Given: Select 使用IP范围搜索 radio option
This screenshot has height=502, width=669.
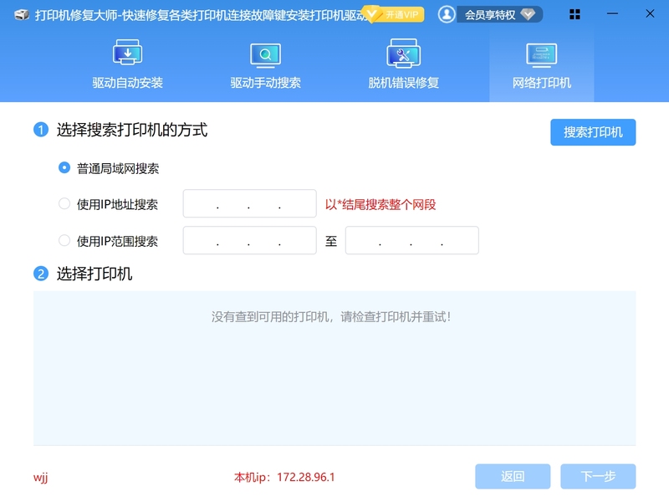Looking at the screenshot, I should point(64,240).
